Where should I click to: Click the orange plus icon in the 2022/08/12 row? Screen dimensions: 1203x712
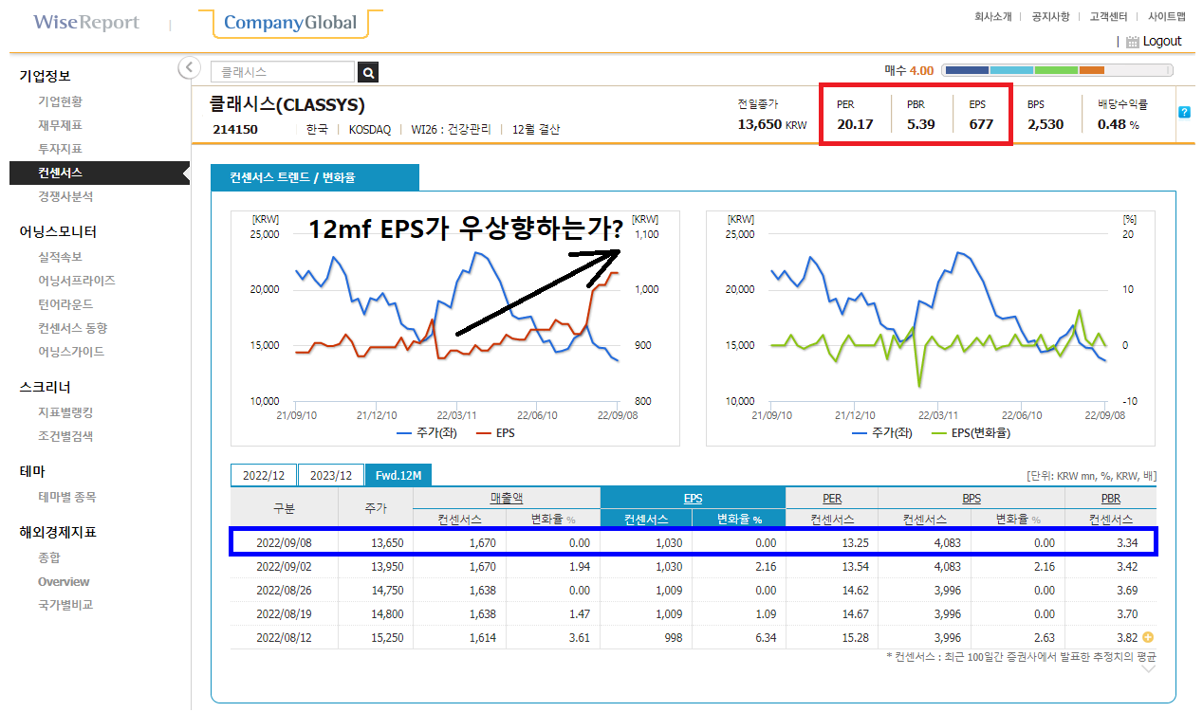coord(1149,638)
